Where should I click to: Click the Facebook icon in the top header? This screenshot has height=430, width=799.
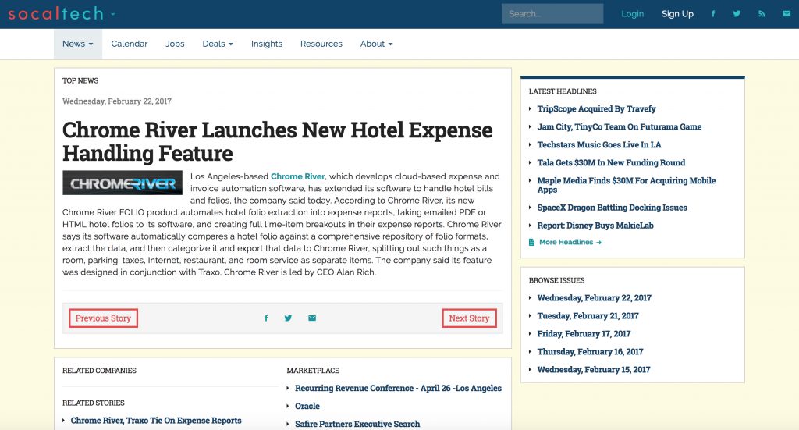712,14
